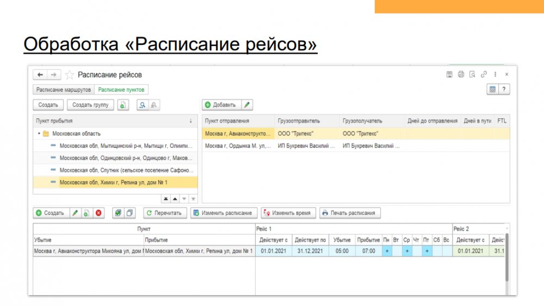544x306 pixels.
Task: Click the printer icon in window header
Action: pyautogui.click(x=461, y=74)
